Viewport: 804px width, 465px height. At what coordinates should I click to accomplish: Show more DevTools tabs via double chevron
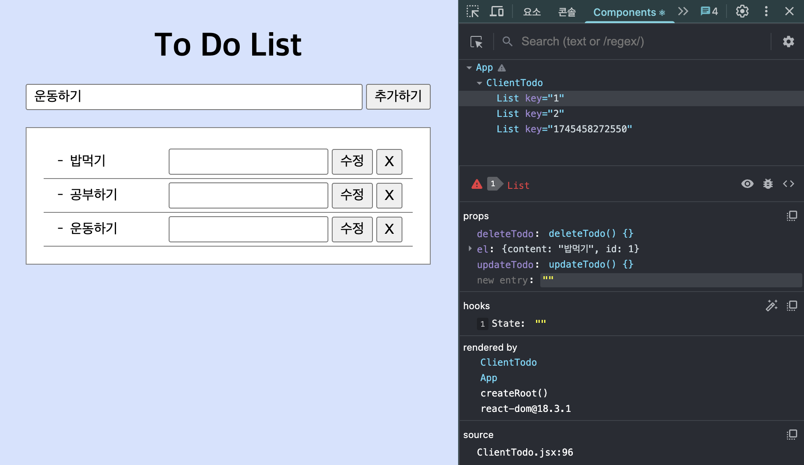click(683, 11)
